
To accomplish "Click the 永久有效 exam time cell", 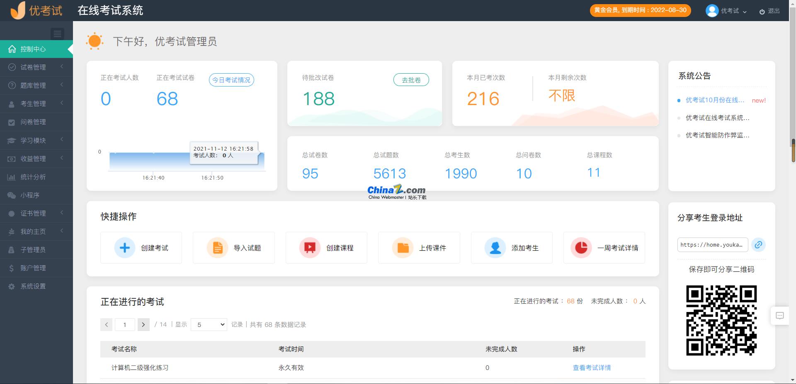I will point(291,367).
